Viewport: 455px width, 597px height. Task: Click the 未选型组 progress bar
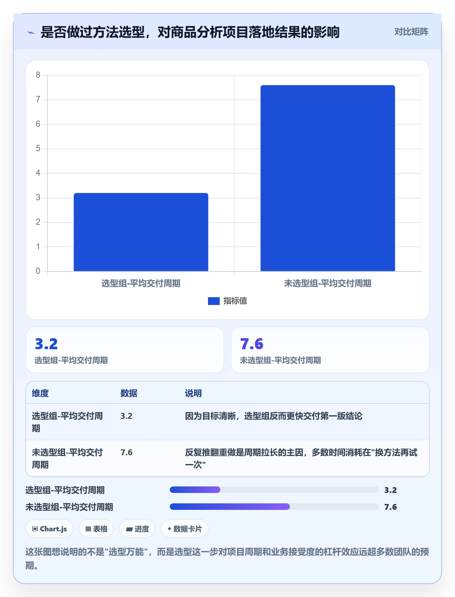[274, 507]
